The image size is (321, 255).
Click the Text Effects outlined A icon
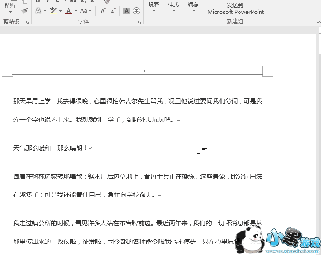coord(38,11)
